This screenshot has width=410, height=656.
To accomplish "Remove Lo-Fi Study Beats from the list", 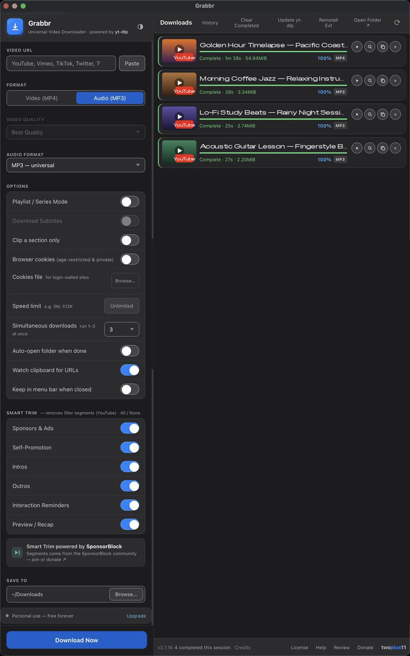I will [x=396, y=115].
